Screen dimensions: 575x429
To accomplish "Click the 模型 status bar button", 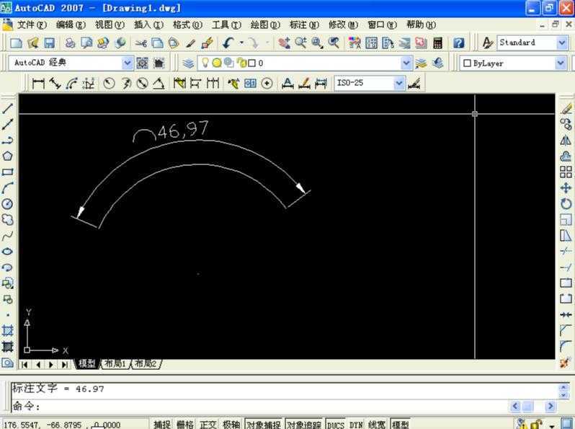I will click(400, 425).
